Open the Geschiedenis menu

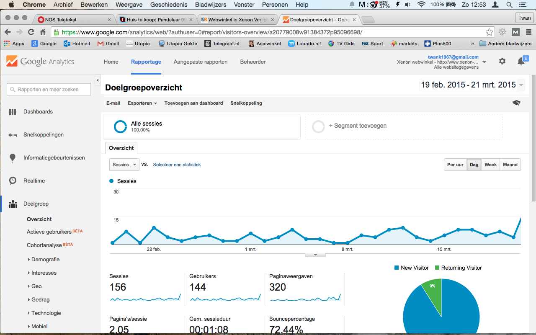coord(169,5)
